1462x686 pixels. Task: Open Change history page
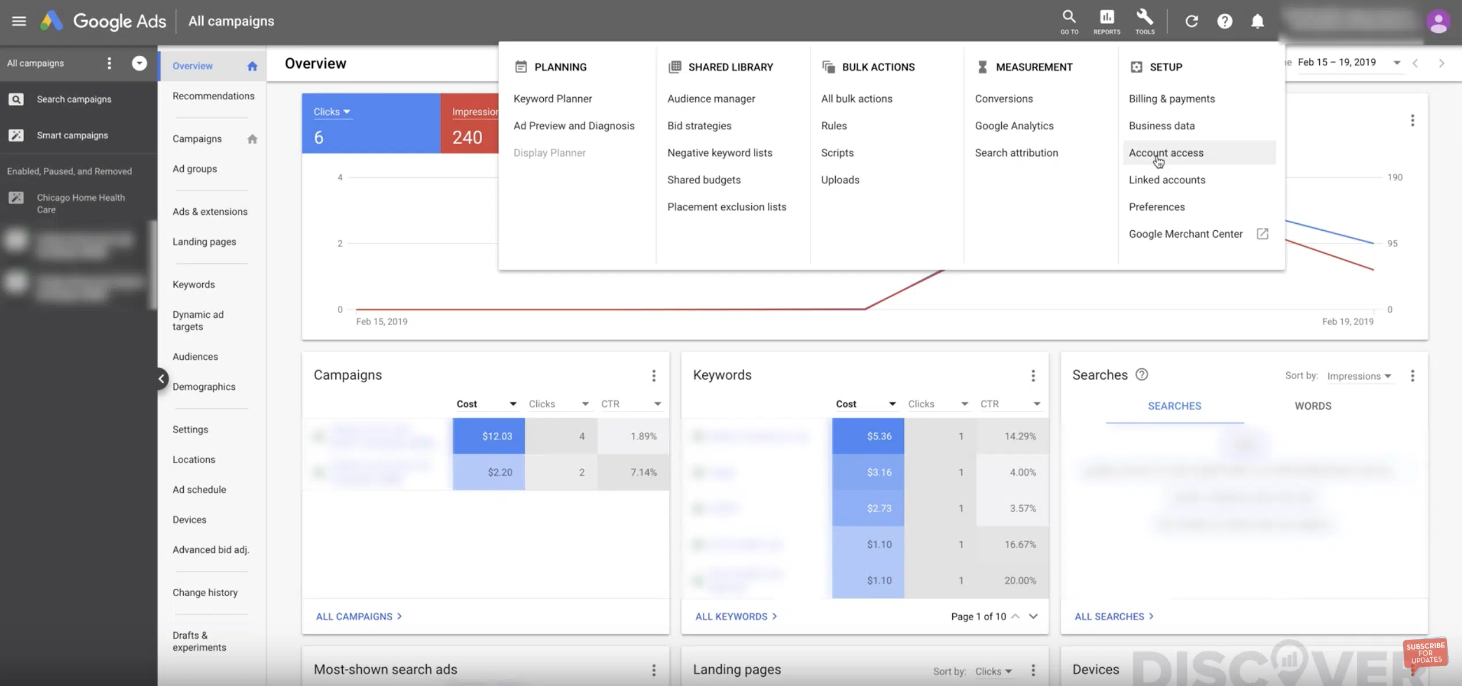pos(205,593)
